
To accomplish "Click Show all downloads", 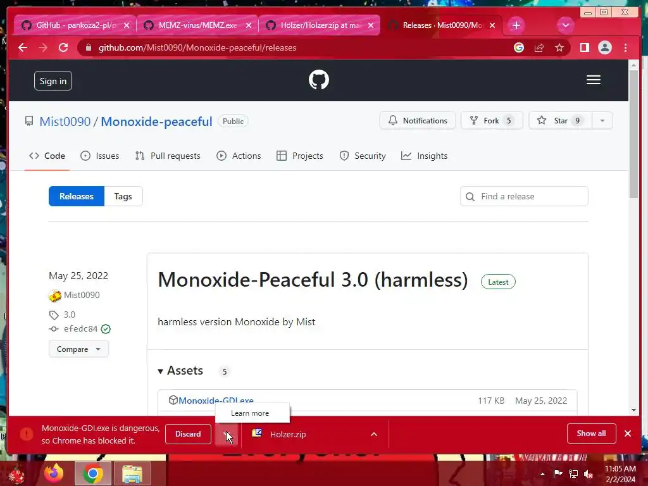I will [592, 433].
